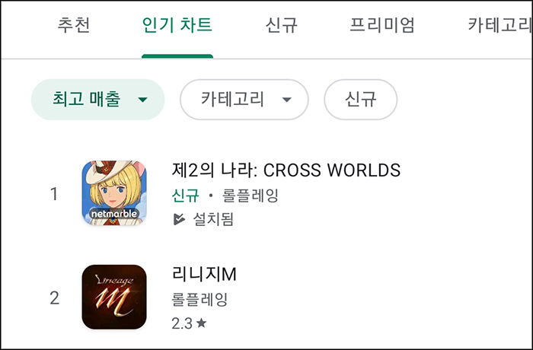Switch to the 추천 tab

(74, 25)
